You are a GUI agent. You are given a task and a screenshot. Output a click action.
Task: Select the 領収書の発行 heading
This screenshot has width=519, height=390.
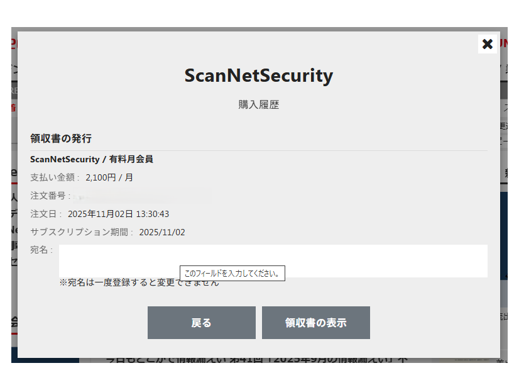click(60, 138)
